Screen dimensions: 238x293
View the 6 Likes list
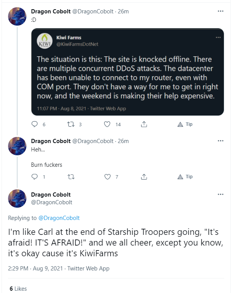(18, 288)
